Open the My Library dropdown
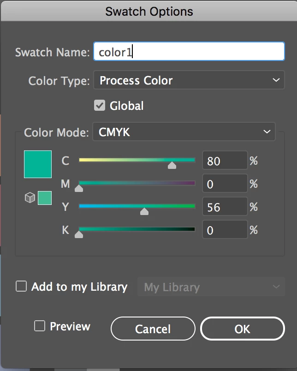This screenshot has width=297, height=371. (x=211, y=287)
